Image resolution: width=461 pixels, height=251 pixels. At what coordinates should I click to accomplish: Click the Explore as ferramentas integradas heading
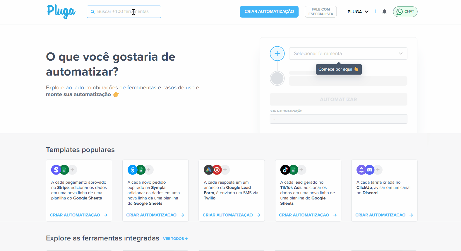(x=102, y=238)
